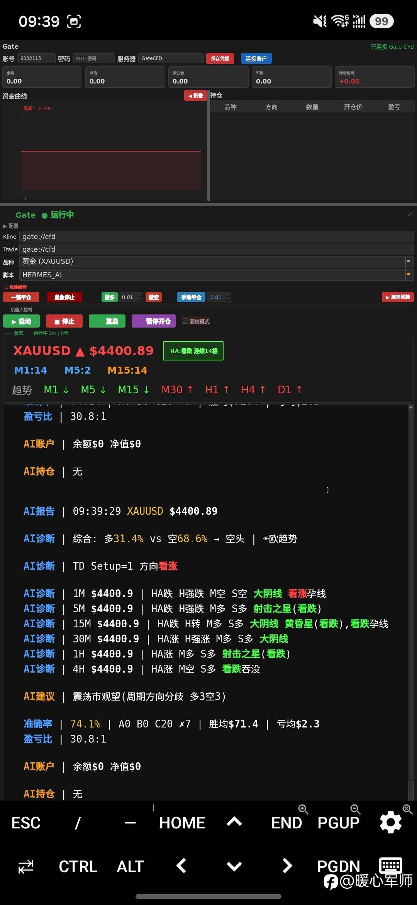Stop the robot with 停止
Screen dimensions: 417x905
(x=65, y=321)
